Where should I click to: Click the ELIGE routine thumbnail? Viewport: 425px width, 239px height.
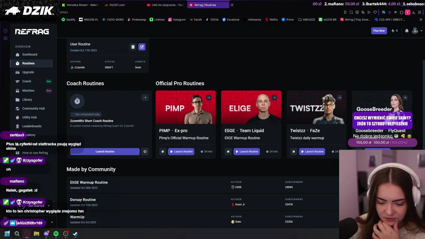(251, 108)
